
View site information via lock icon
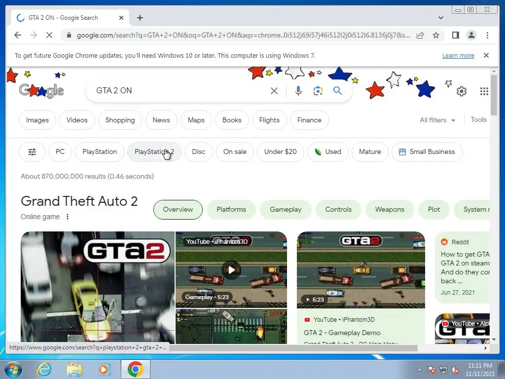click(x=69, y=35)
